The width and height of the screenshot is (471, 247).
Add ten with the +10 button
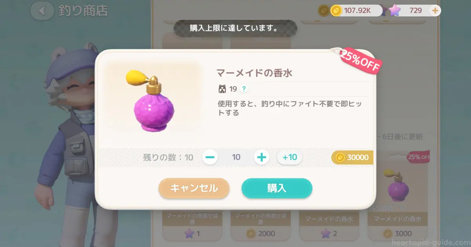pyautogui.click(x=290, y=158)
